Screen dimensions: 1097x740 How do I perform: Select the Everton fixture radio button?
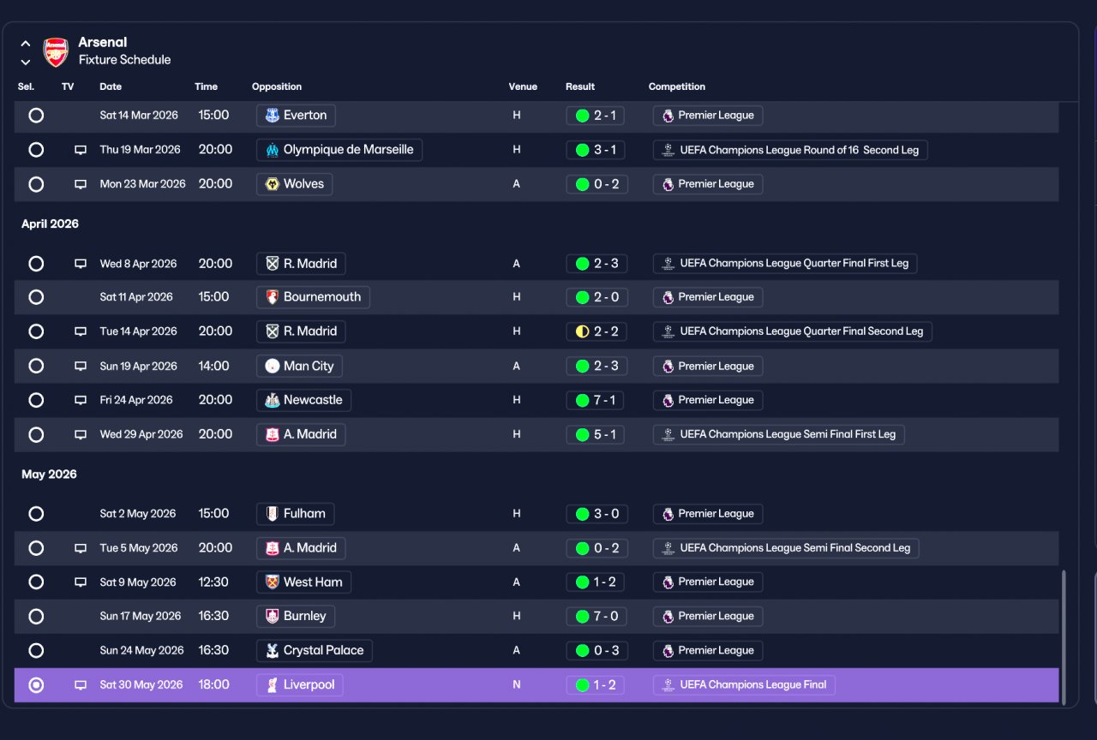(x=36, y=115)
